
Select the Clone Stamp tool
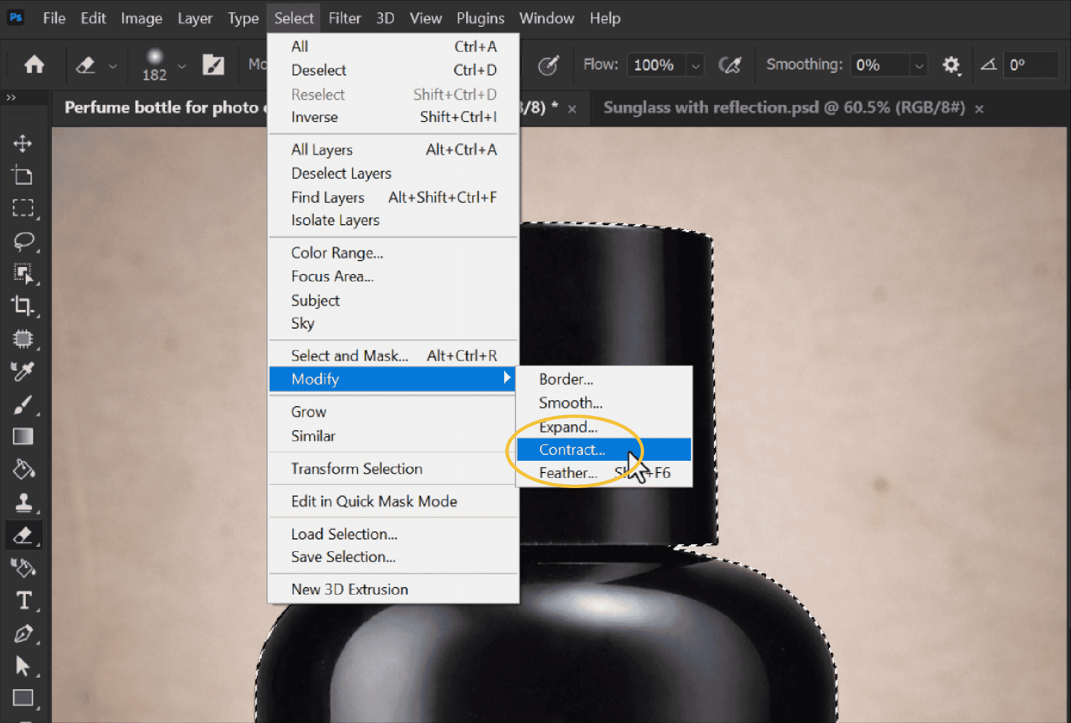(x=23, y=503)
